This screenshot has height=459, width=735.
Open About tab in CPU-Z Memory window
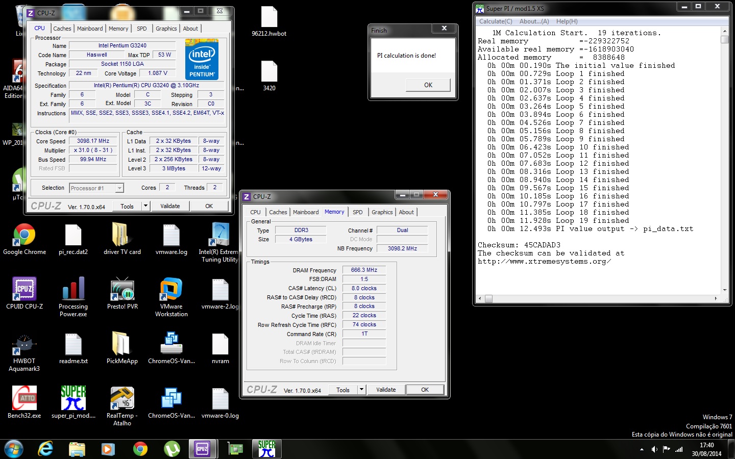[406, 212]
